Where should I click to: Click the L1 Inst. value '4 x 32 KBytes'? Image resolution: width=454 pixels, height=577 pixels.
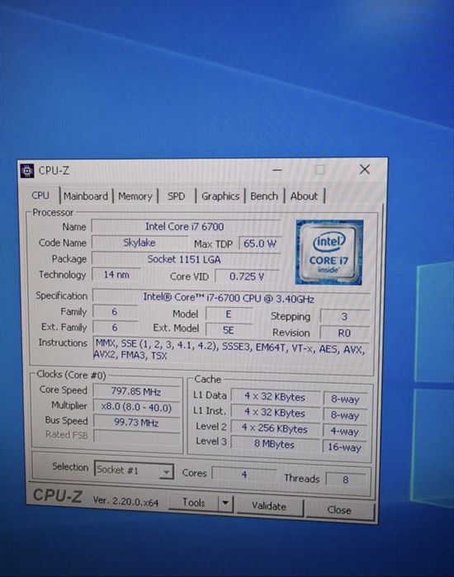(275, 413)
